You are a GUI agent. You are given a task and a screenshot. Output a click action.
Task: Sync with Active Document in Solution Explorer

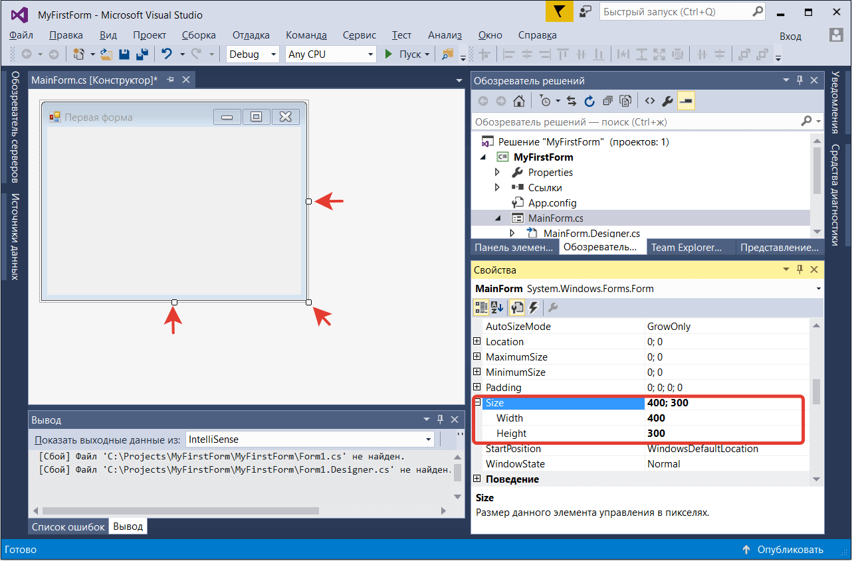click(x=572, y=101)
